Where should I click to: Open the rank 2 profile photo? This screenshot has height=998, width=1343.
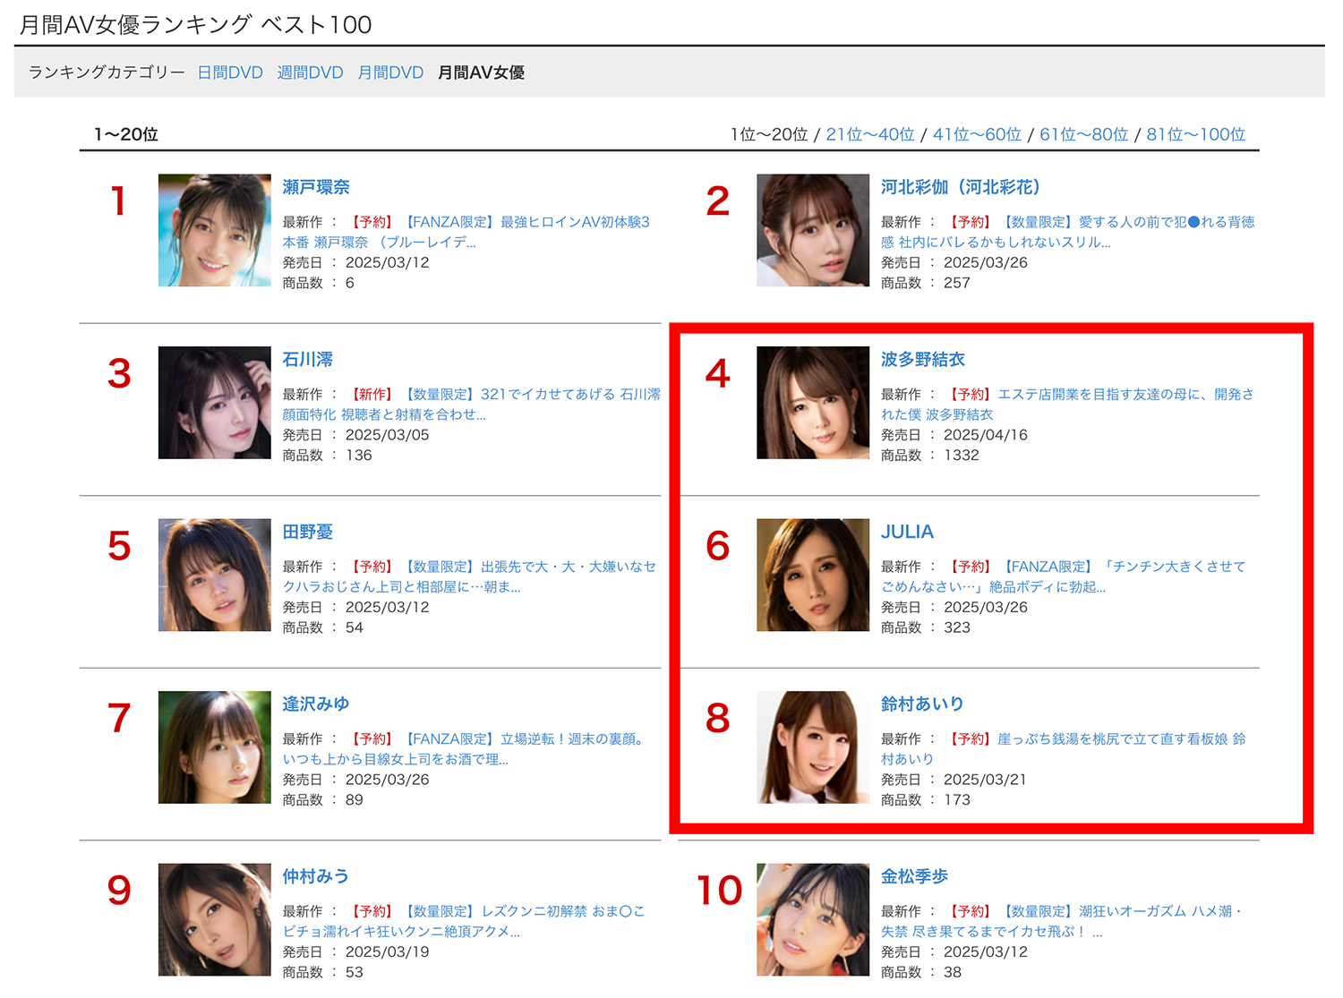pyautogui.click(x=813, y=230)
